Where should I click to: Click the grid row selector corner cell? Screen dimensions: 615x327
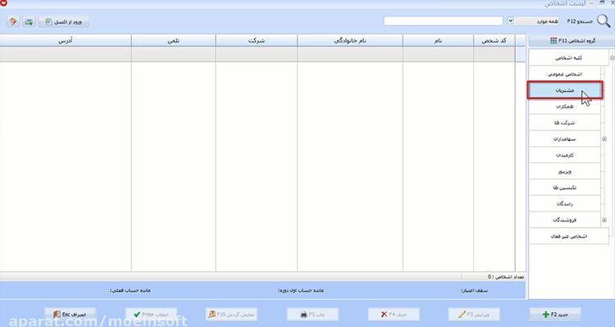tap(520, 40)
